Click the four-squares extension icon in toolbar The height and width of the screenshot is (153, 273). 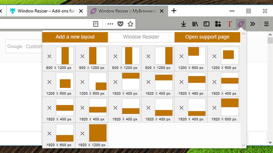coord(218,24)
